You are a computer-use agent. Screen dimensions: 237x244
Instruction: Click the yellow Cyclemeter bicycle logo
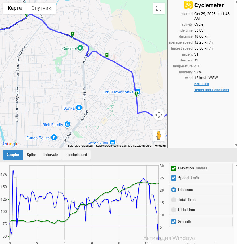[x=188, y=5]
